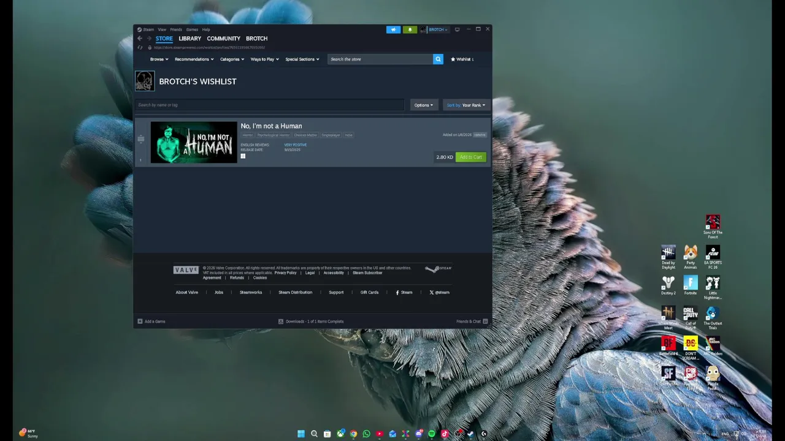Expand the Categories dropdown

(x=232, y=59)
